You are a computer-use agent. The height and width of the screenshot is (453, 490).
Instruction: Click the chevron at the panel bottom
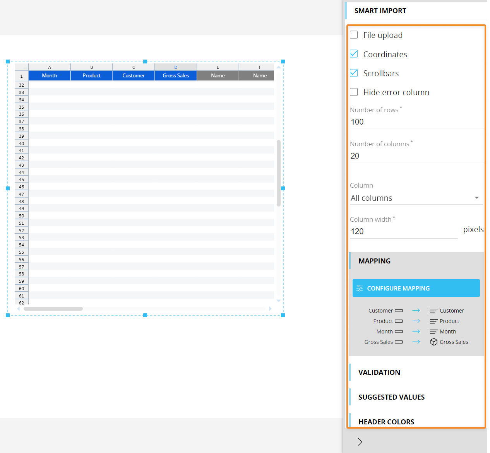[360, 441]
